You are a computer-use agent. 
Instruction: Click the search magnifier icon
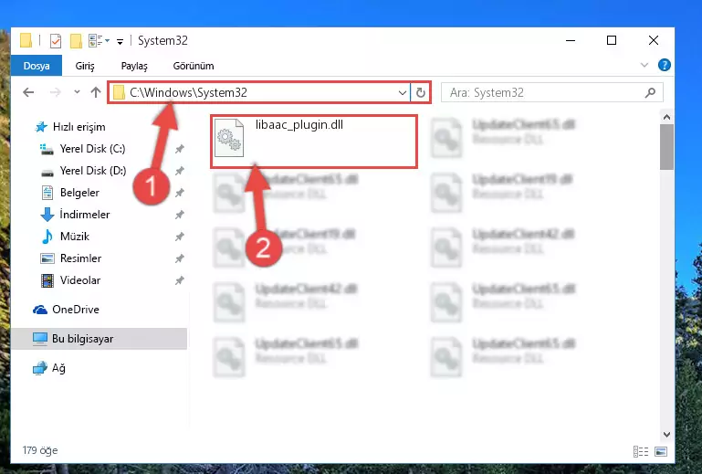(x=650, y=92)
